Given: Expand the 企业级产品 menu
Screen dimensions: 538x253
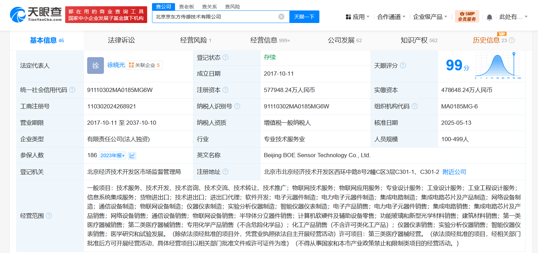Looking at the screenshot, I should (x=430, y=17).
